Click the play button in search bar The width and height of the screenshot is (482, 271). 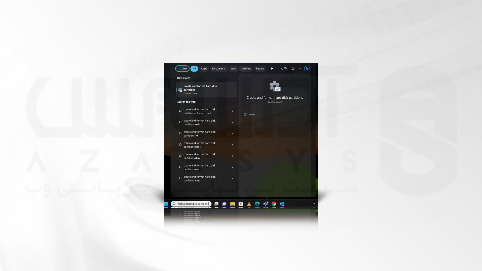[x=272, y=69]
